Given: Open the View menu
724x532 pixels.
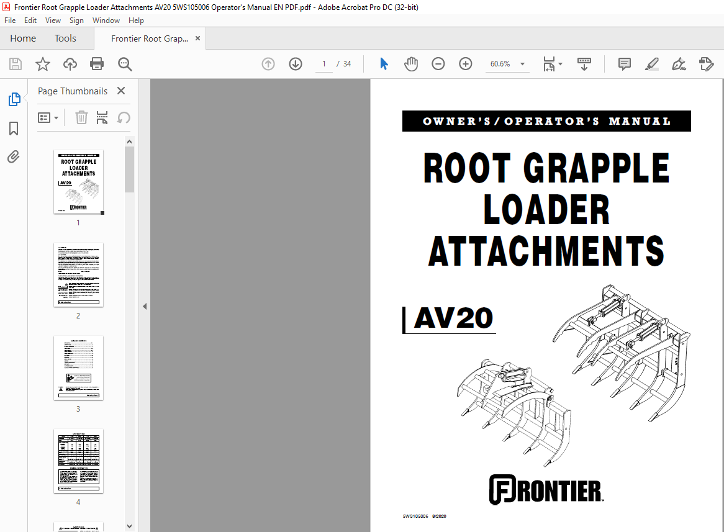Looking at the screenshot, I should coord(53,20).
